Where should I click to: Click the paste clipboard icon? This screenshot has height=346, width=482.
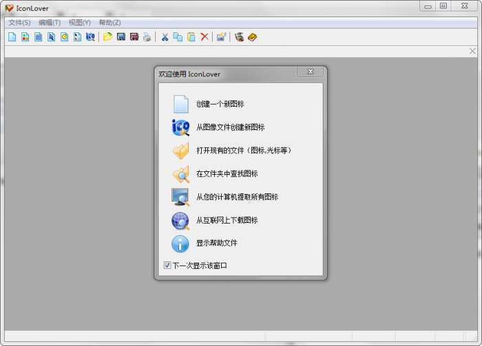[191, 37]
